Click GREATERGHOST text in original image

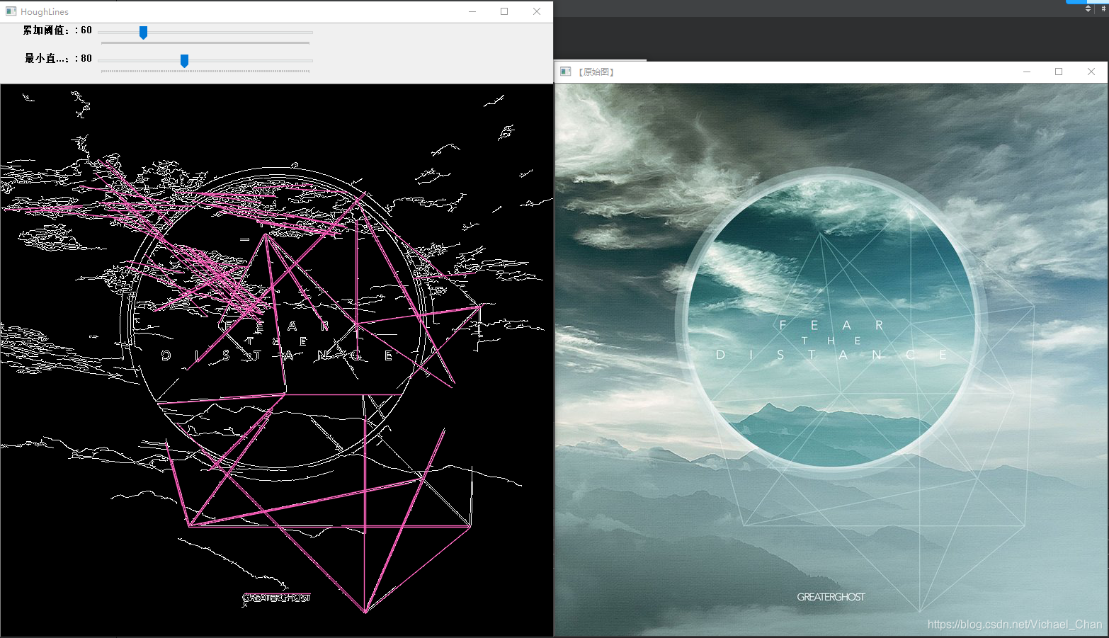[x=831, y=597]
